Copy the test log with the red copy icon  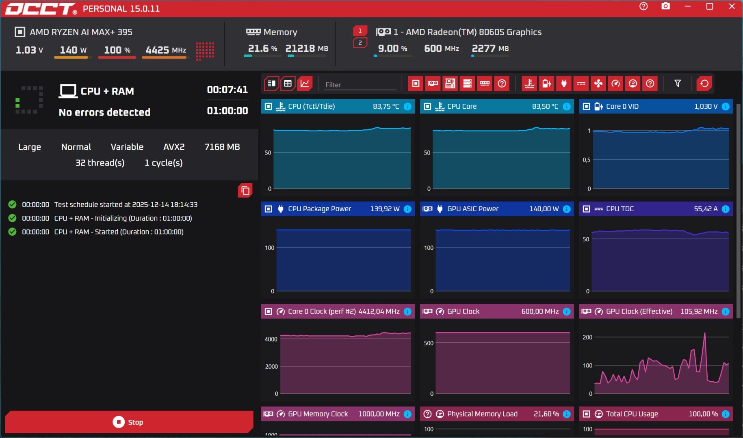[x=245, y=190]
